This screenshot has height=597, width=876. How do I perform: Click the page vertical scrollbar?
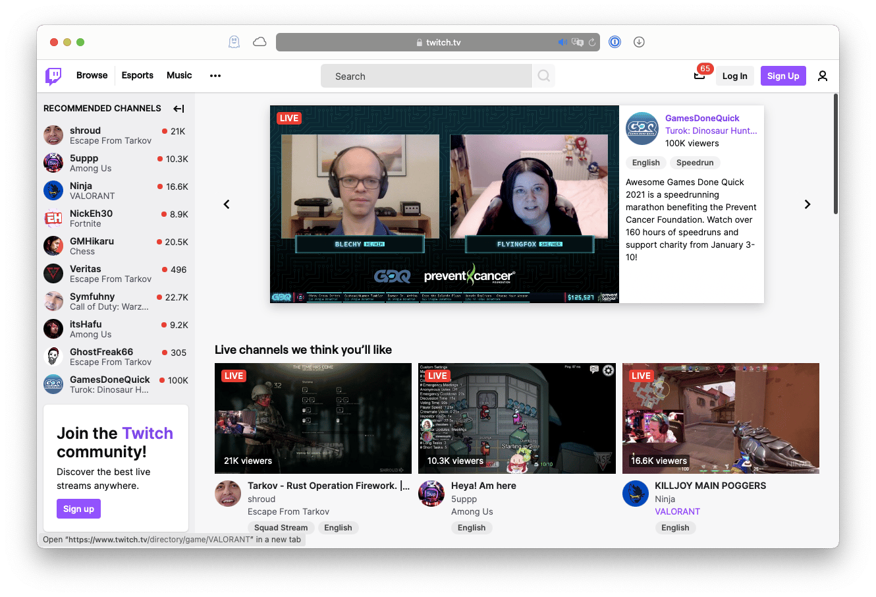pyautogui.click(x=836, y=154)
